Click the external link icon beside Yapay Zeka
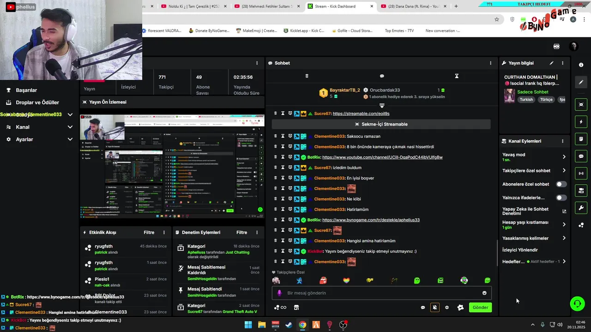The width and height of the screenshot is (591, 332). point(564,211)
